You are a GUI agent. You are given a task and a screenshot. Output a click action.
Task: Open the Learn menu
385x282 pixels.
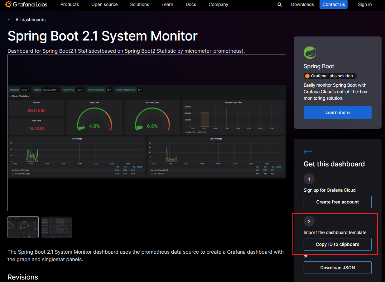pyautogui.click(x=167, y=4)
